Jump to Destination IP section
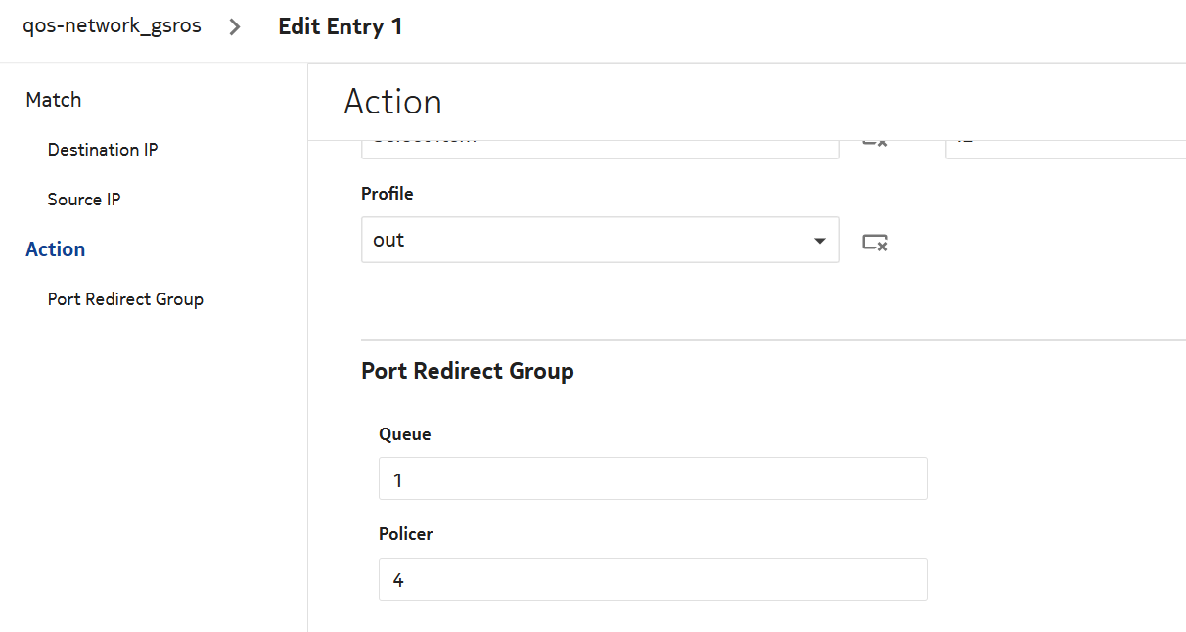This screenshot has width=1186, height=632. point(103,150)
